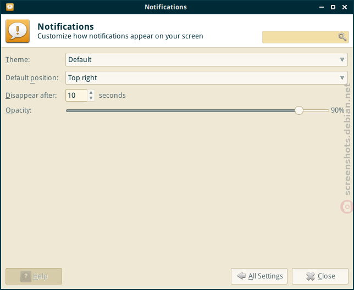
Task: Click the Notifications speech-bubble icon in header
Action: point(18,31)
